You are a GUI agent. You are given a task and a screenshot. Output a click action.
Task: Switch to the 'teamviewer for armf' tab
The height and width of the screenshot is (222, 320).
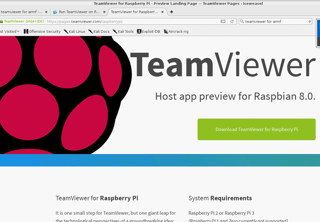pos(21,12)
